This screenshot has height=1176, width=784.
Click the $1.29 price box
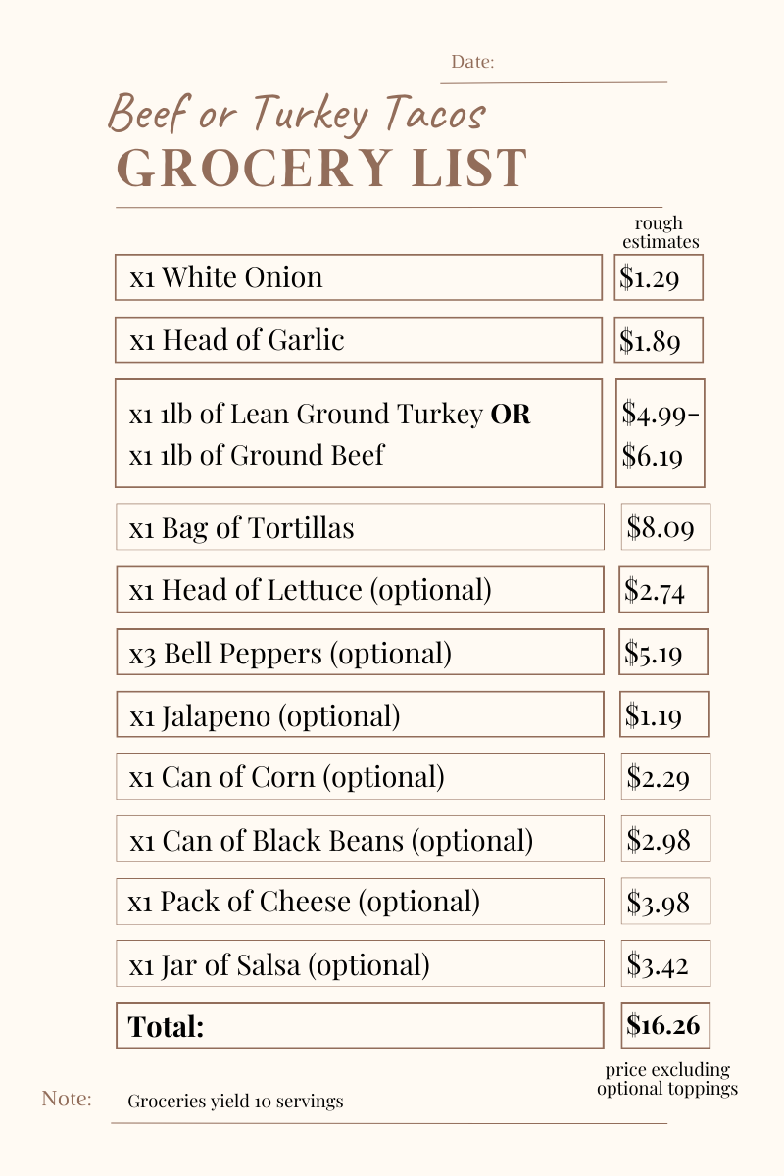click(x=659, y=277)
